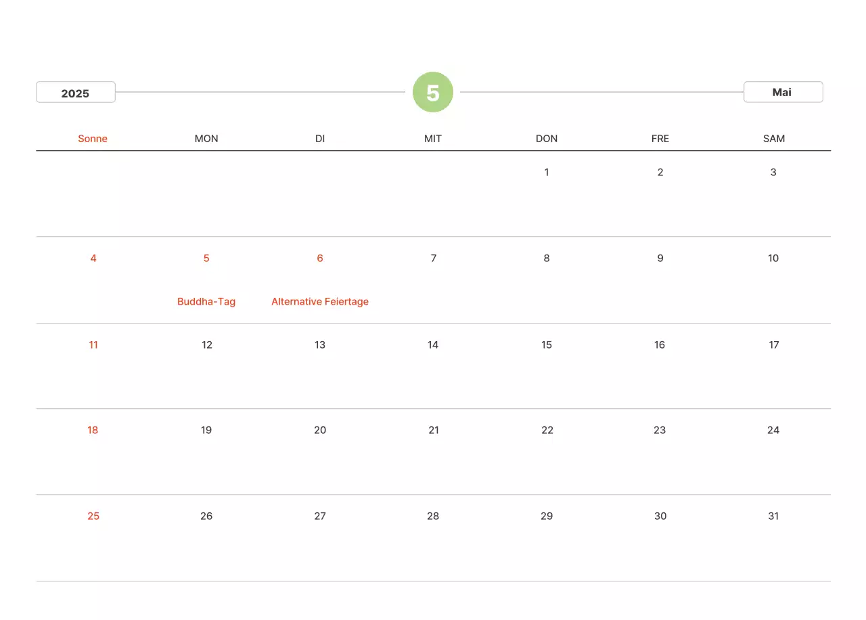Choose date 22 in the grid
The image size is (866, 620).
[x=547, y=430]
